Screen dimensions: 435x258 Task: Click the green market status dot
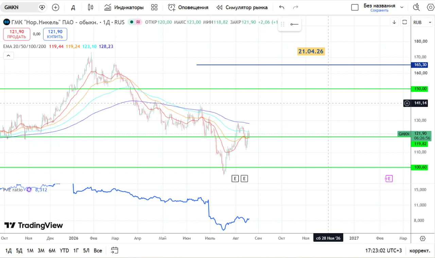131,22
